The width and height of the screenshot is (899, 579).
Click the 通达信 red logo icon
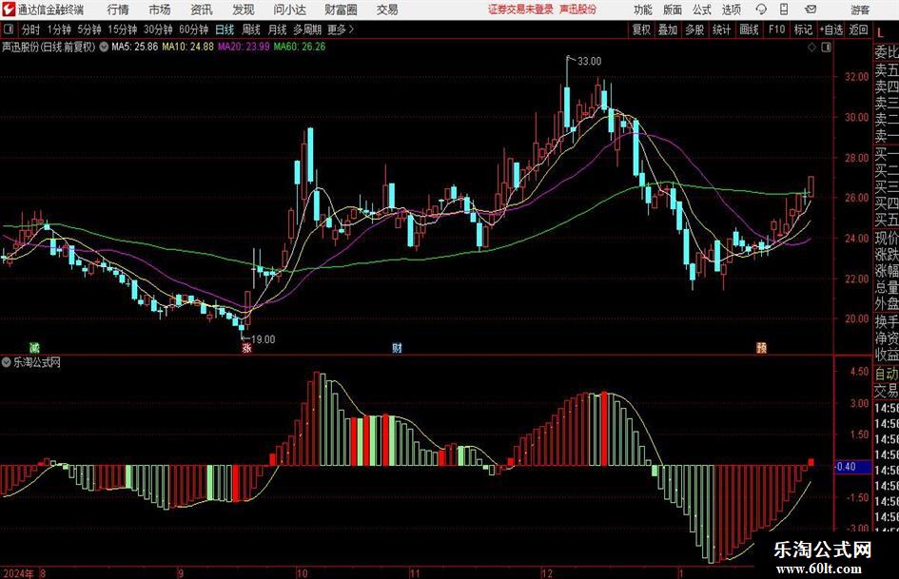(x=9, y=10)
